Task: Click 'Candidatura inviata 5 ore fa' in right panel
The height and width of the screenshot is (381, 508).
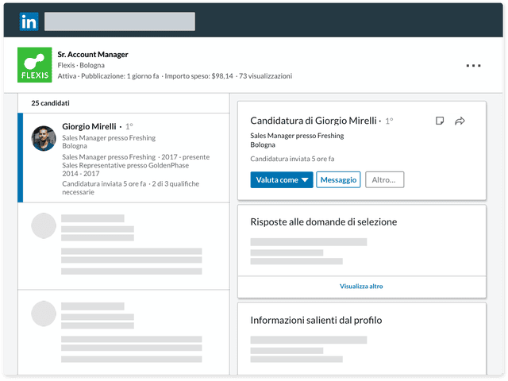Action: click(292, 159)
